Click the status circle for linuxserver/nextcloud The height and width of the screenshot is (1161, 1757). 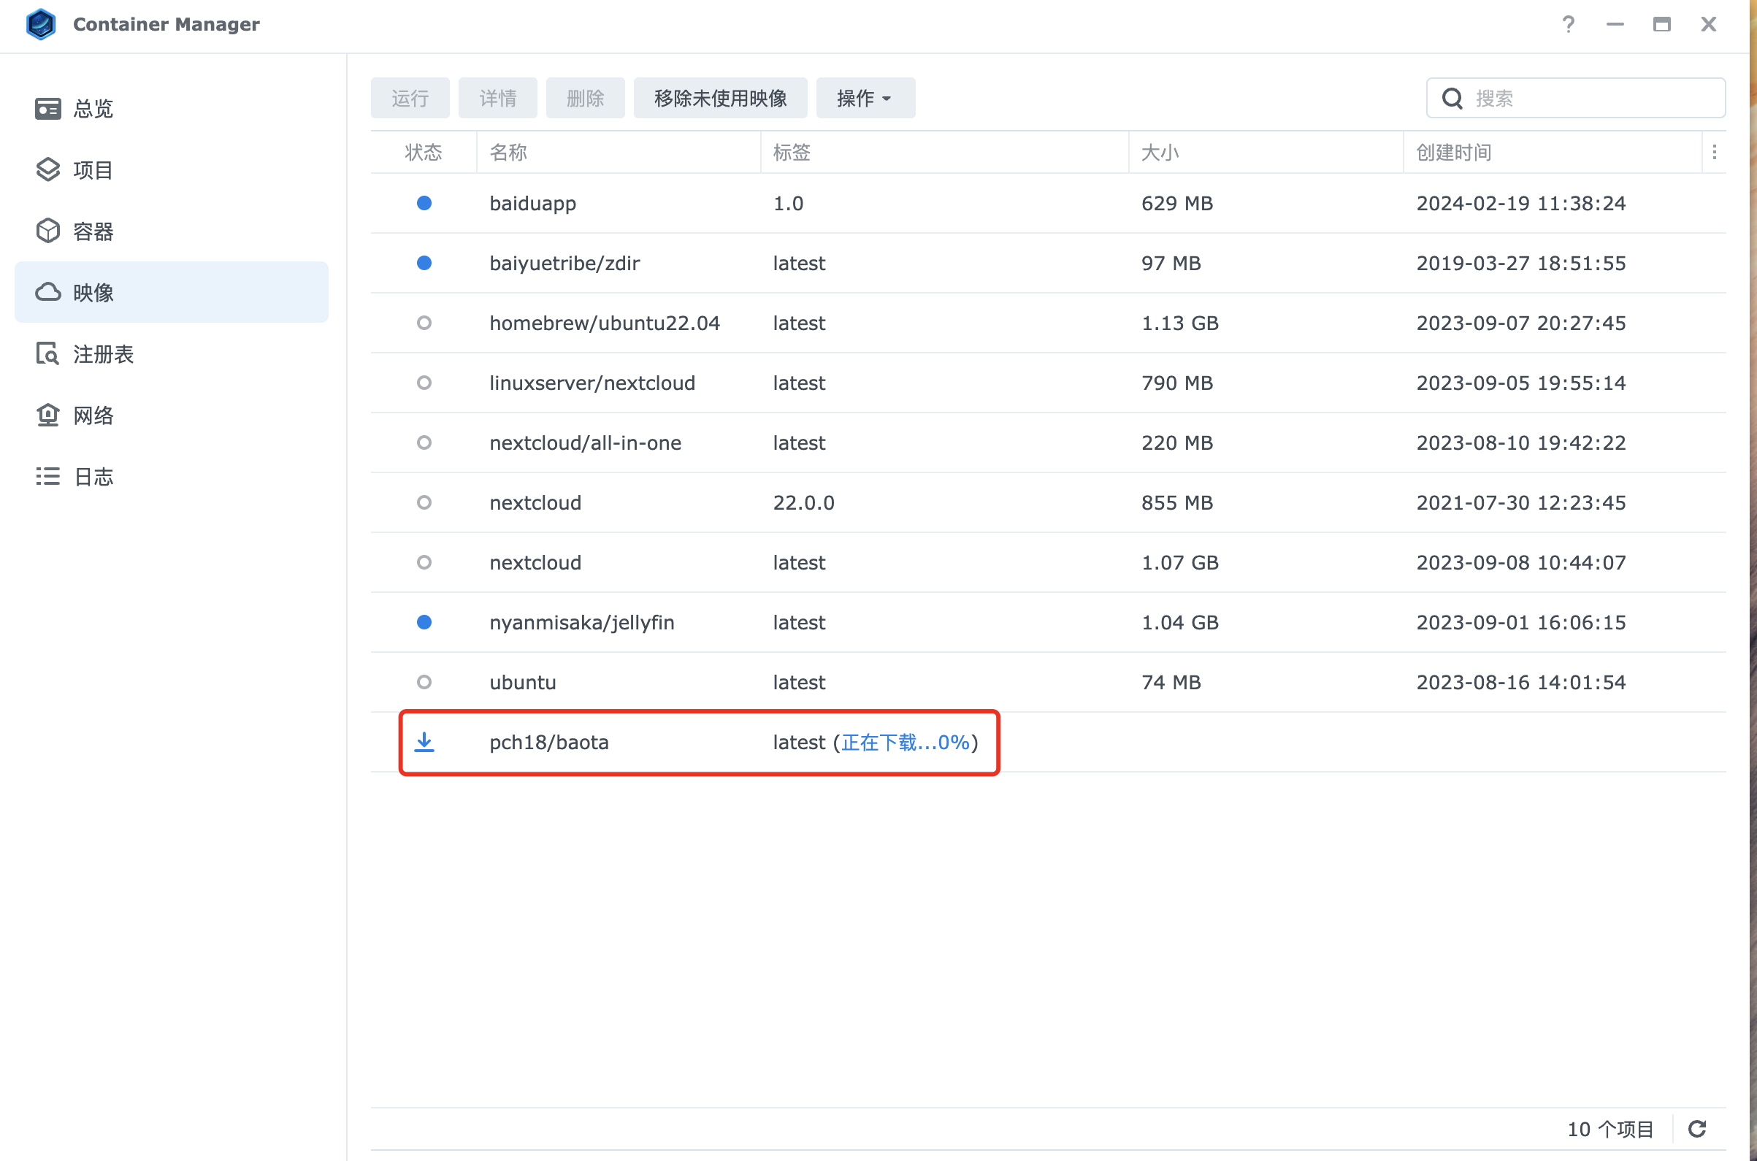pos(424,383)
